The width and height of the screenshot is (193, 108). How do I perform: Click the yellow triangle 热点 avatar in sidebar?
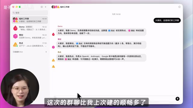pos(15,44)
